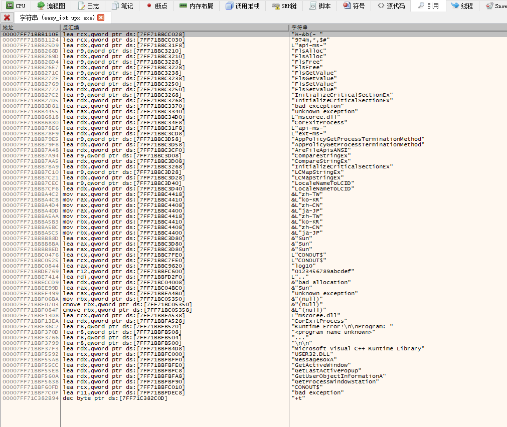Select the 字符串 (easy_iot.upx.exe) sub-tab
507x427 pixels.
pyautogui.click(x=57, y=18)
